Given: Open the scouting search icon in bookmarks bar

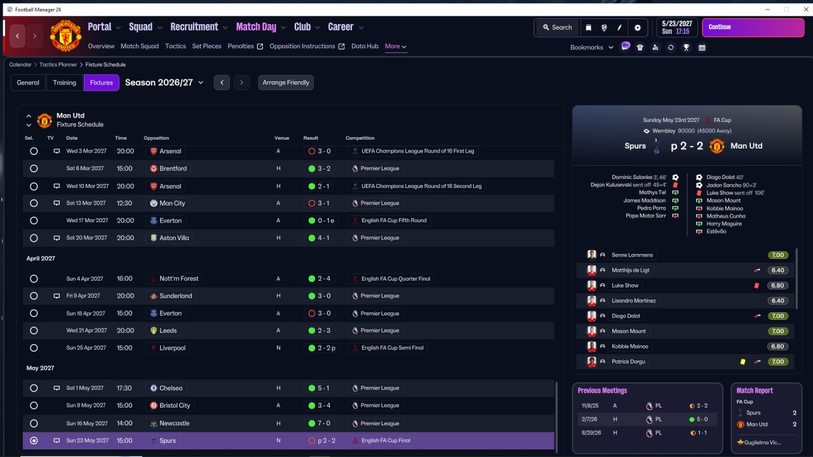Looking at the screenshot, I should pos(655,47).
